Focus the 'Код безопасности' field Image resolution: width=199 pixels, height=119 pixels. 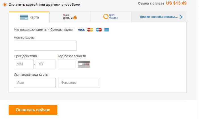(x=67, y=64)
